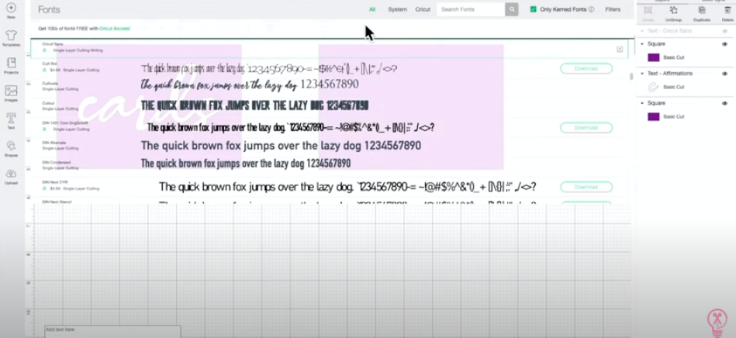Click the Search Fonts input field
The image size is (736, 338).
[471, 9]
